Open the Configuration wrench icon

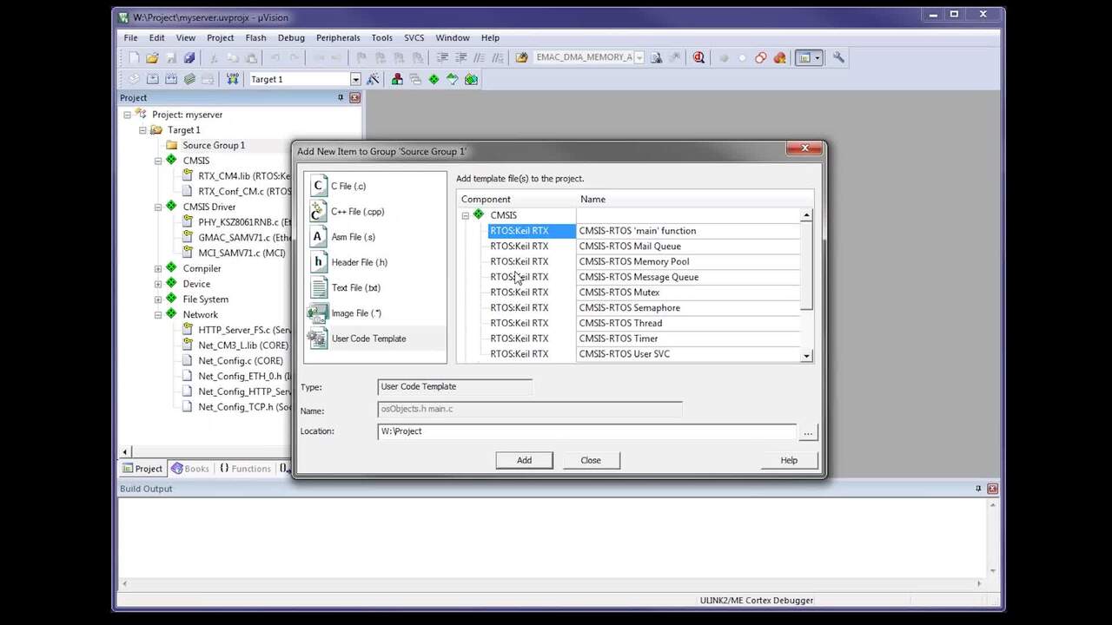click(838, 57)
